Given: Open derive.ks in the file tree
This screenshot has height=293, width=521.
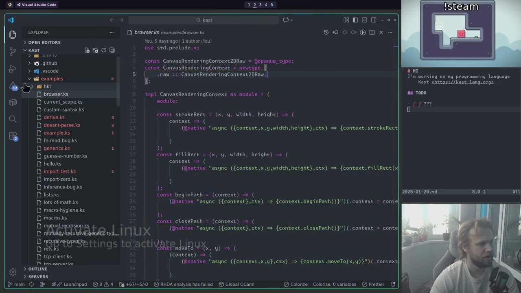Looking at the screenshot, I should [54, 117].
